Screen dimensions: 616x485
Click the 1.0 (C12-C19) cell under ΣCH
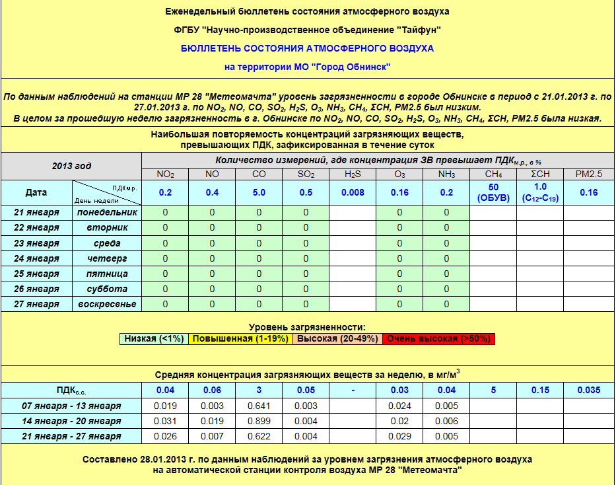(540, 192)
